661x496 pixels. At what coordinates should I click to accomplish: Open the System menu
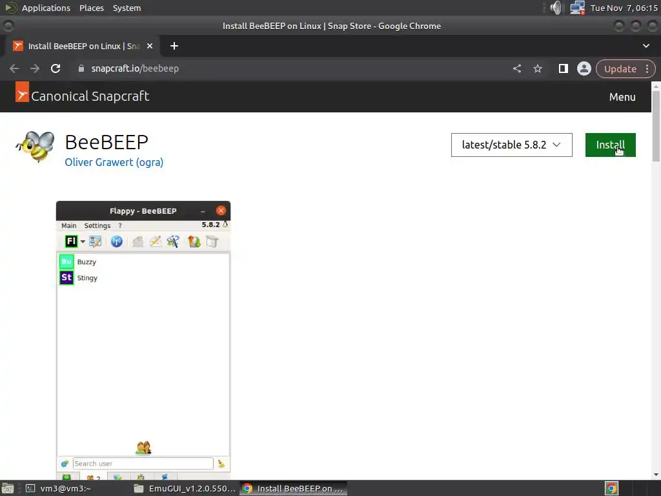point(127,8)
